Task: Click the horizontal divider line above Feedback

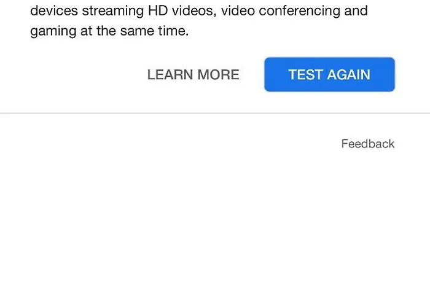Action: click(x=215, y=114)
